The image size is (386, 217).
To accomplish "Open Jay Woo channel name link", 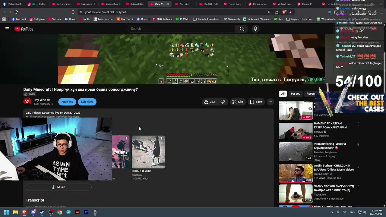I will coord(40,100).
